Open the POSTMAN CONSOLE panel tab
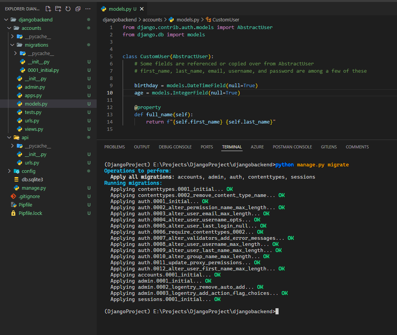 [x=292, y=147]
